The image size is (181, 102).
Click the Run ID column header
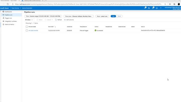click(143, 27)
